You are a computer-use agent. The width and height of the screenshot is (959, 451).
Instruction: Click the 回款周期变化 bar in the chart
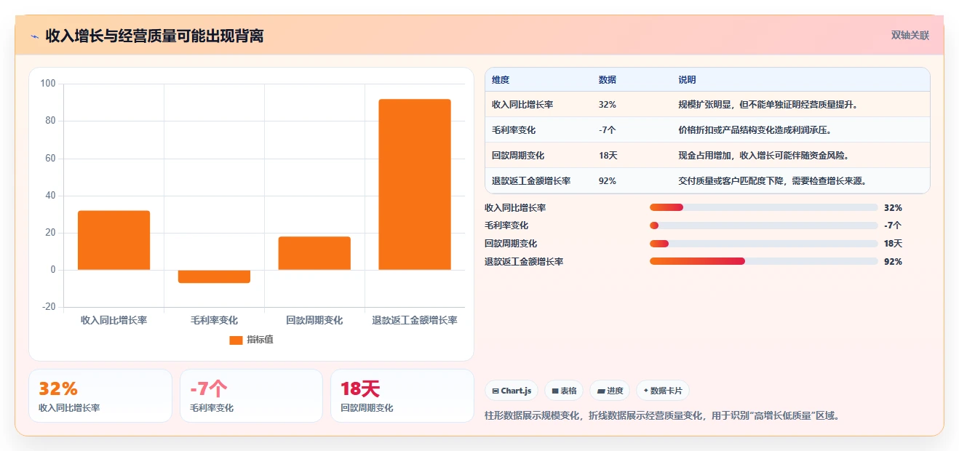click(314, 253)
